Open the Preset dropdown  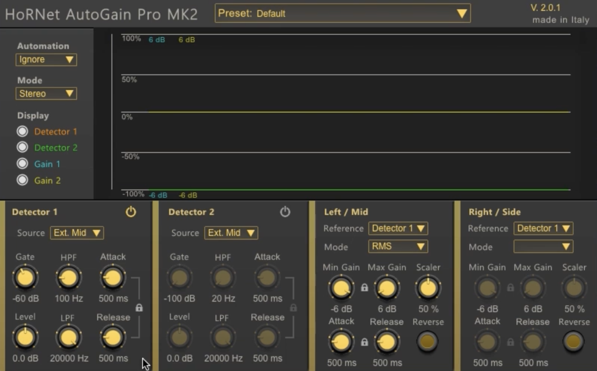tap(342, 13)
